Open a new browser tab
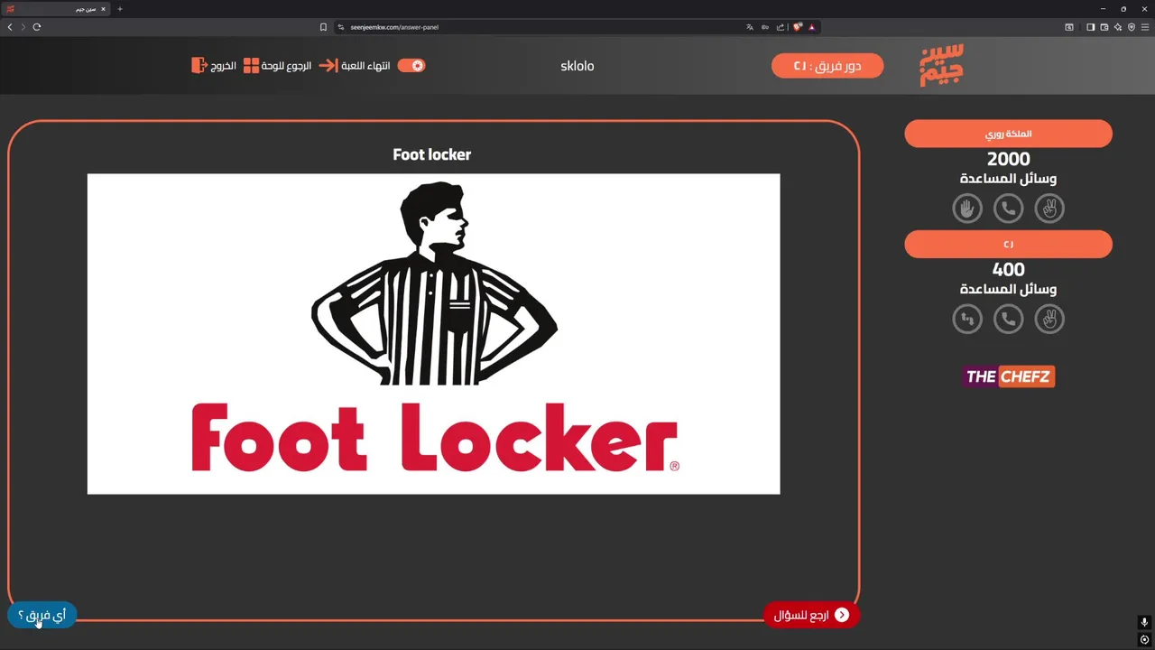The image size is (1155, 650). point(120,9)
